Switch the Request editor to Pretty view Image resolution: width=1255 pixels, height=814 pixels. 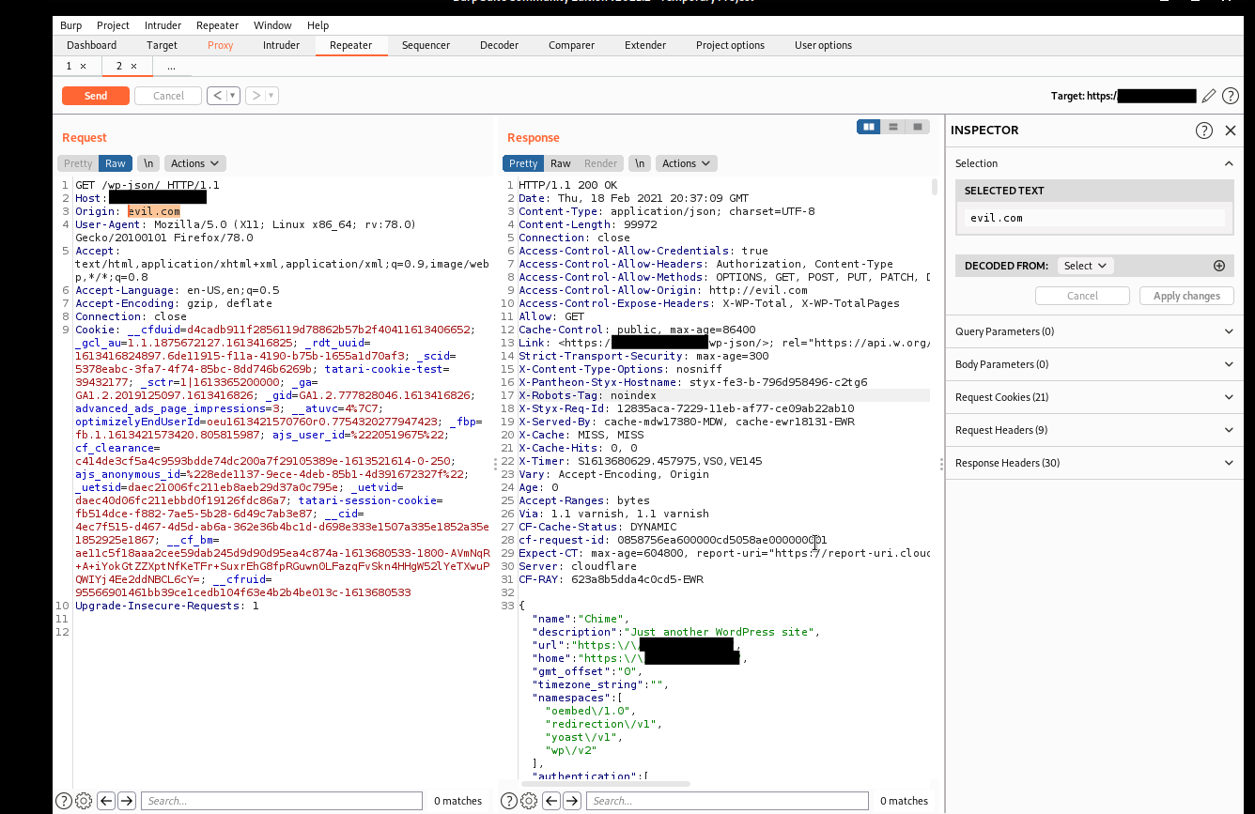[x=77, y=162]
